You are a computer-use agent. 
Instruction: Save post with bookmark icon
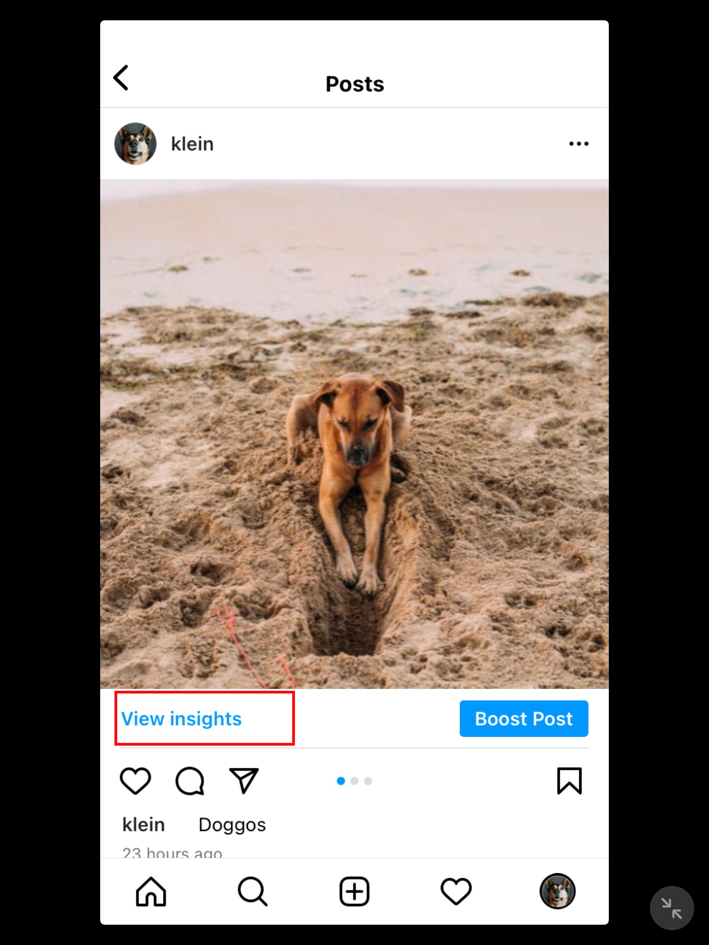[569, 781]
